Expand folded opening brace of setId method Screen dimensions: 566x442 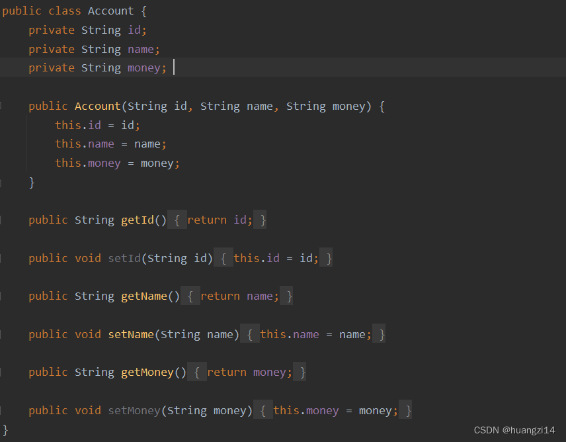click(x=223, y=258)
